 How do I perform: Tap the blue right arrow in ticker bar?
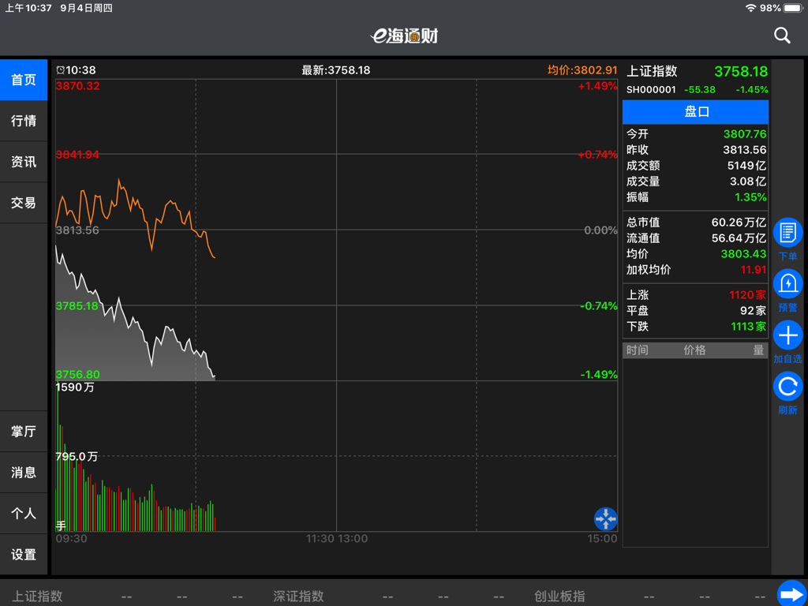pyautogui.click(x=792, y=595)
